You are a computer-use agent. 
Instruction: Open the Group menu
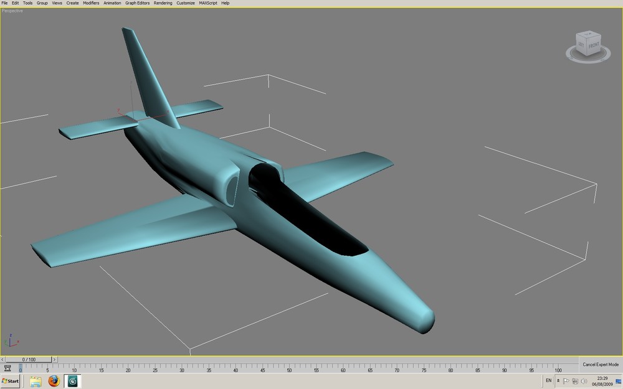click(x=42, y=2)
